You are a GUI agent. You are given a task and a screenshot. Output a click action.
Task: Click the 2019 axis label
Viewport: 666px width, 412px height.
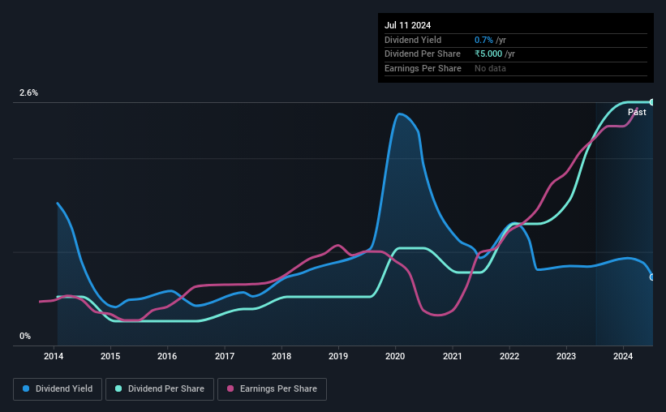[338, 356]
